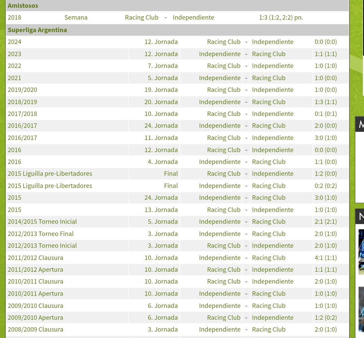Open the 2009/2010 Clausura season
364x338 pixels.
pyautogui.click(x=35, y=306)
